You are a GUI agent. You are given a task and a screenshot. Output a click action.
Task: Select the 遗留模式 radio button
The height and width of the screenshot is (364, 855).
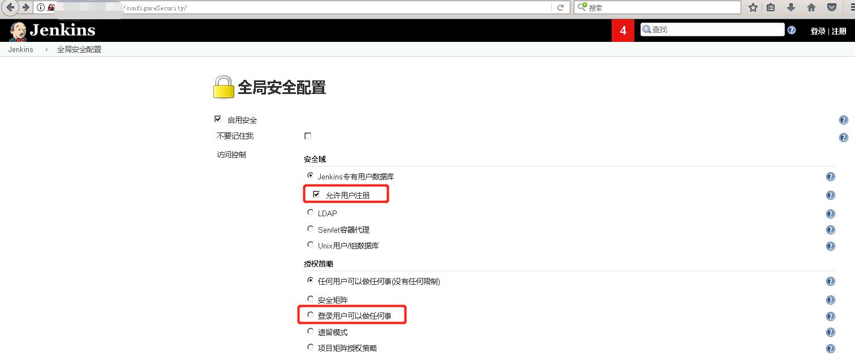[x=310, y=331]
